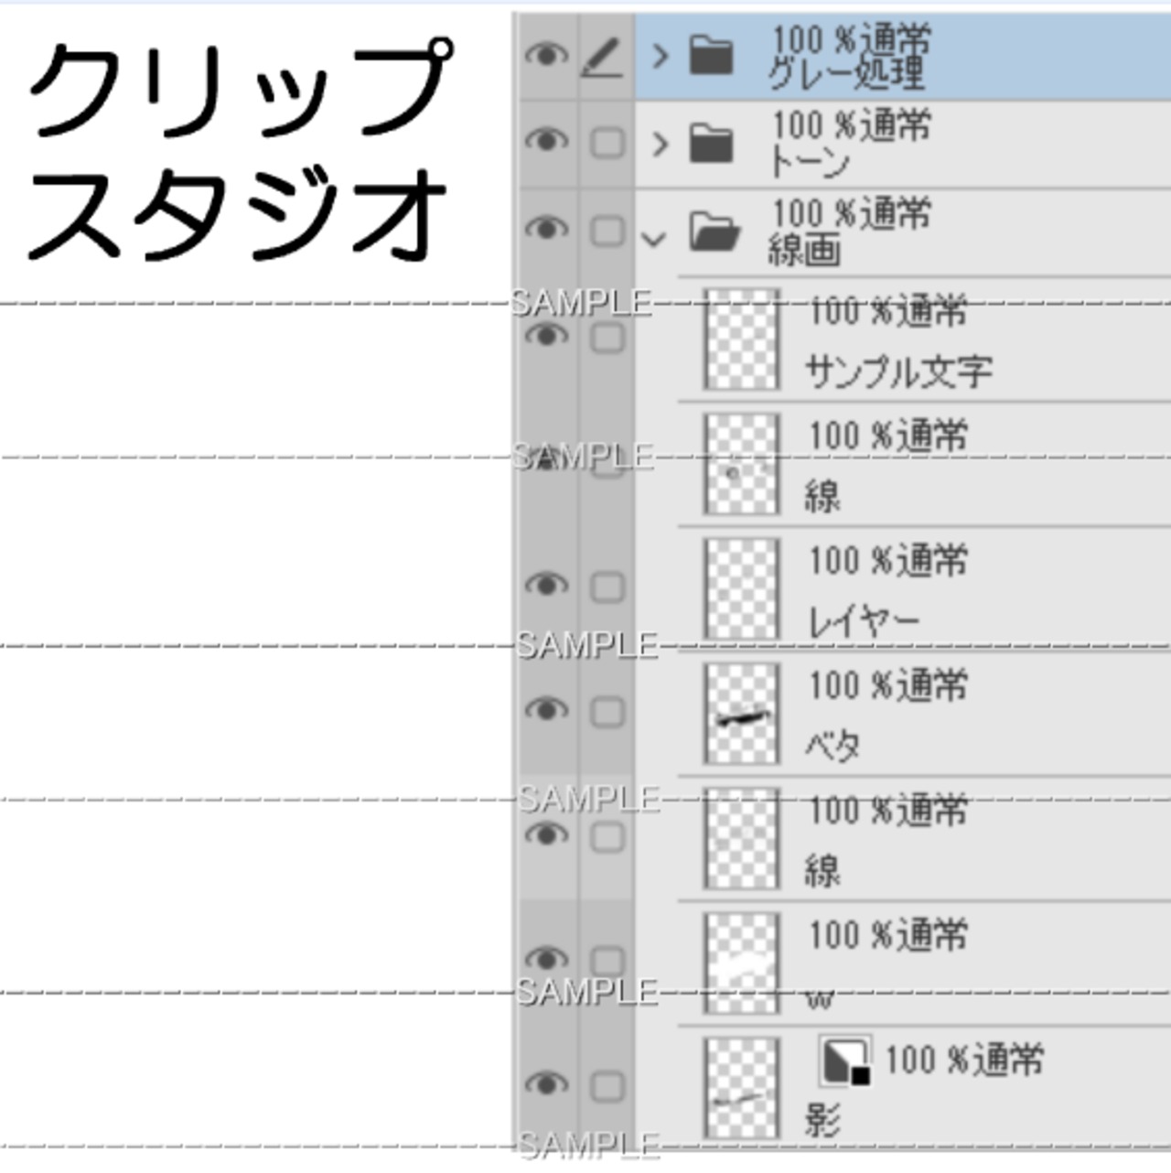Click the open folder icon of 線画
The image size is (1171, 1173).
click(x=714, y=231)
